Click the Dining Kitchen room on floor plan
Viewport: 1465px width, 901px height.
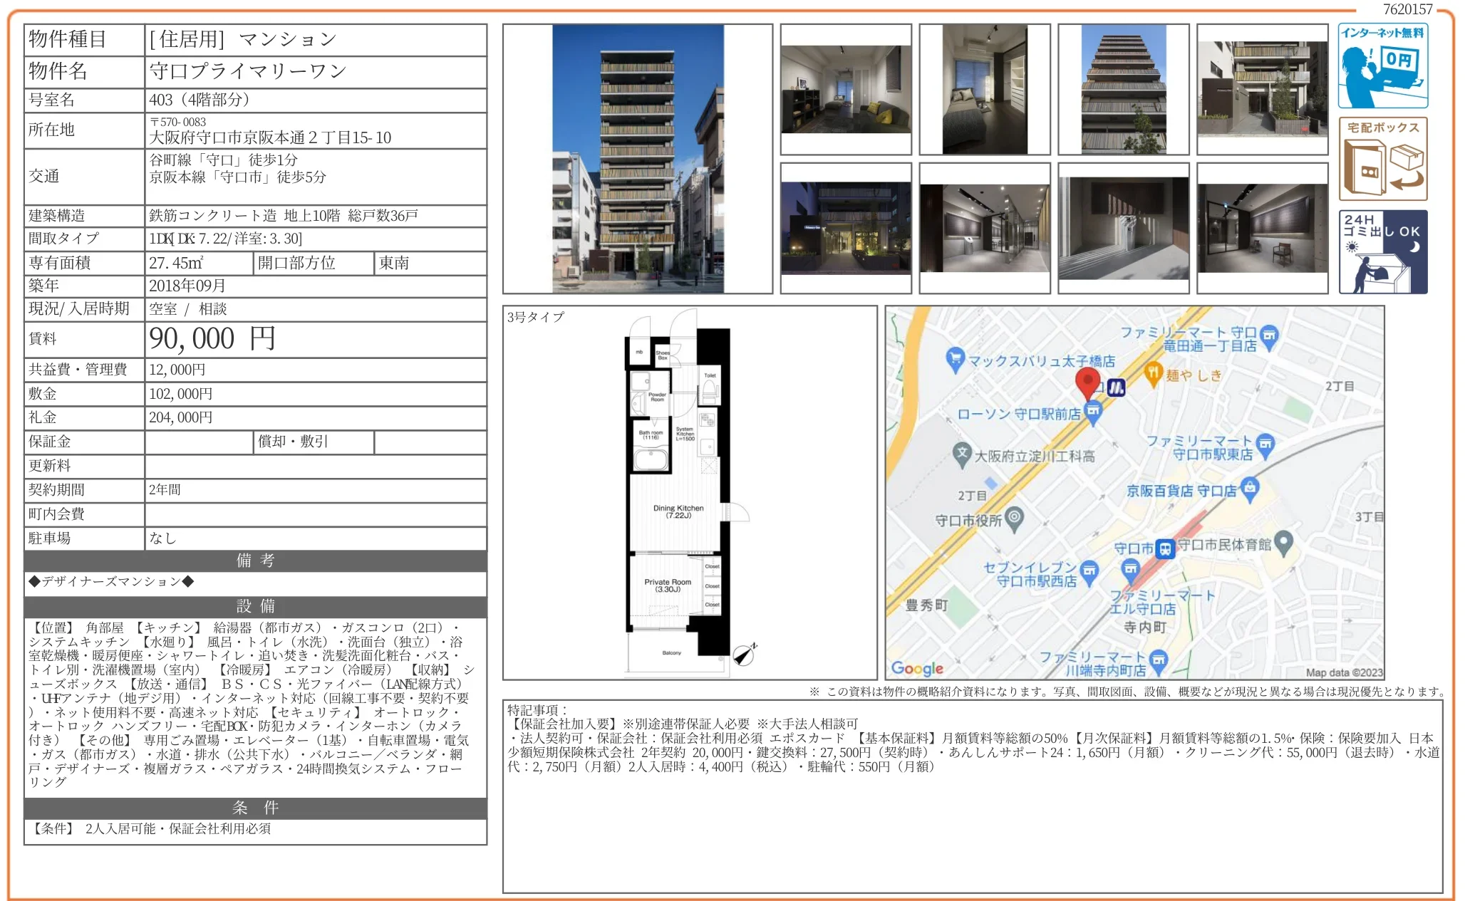pyautogui.click(x=678, y=511)
